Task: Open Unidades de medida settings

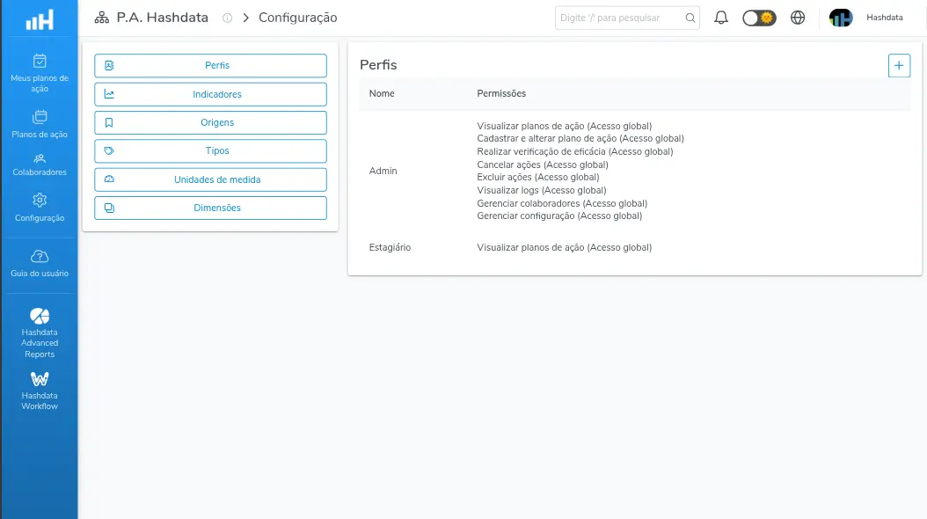Action: click(210, 179)
